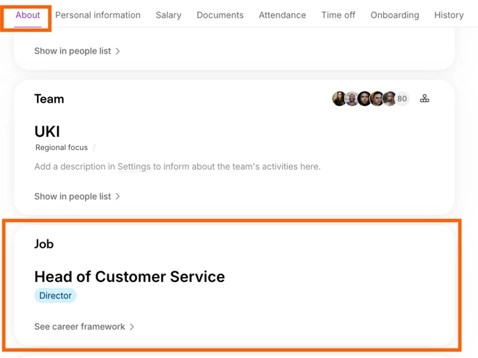Click the third team member avatar
This screenshot has width=478, height=358.
pyautogui.click(x=364, y=99)
